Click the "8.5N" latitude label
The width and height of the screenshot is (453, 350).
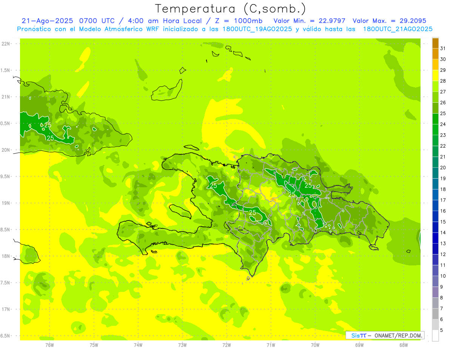pyautogui.click(x=6, y=230)
